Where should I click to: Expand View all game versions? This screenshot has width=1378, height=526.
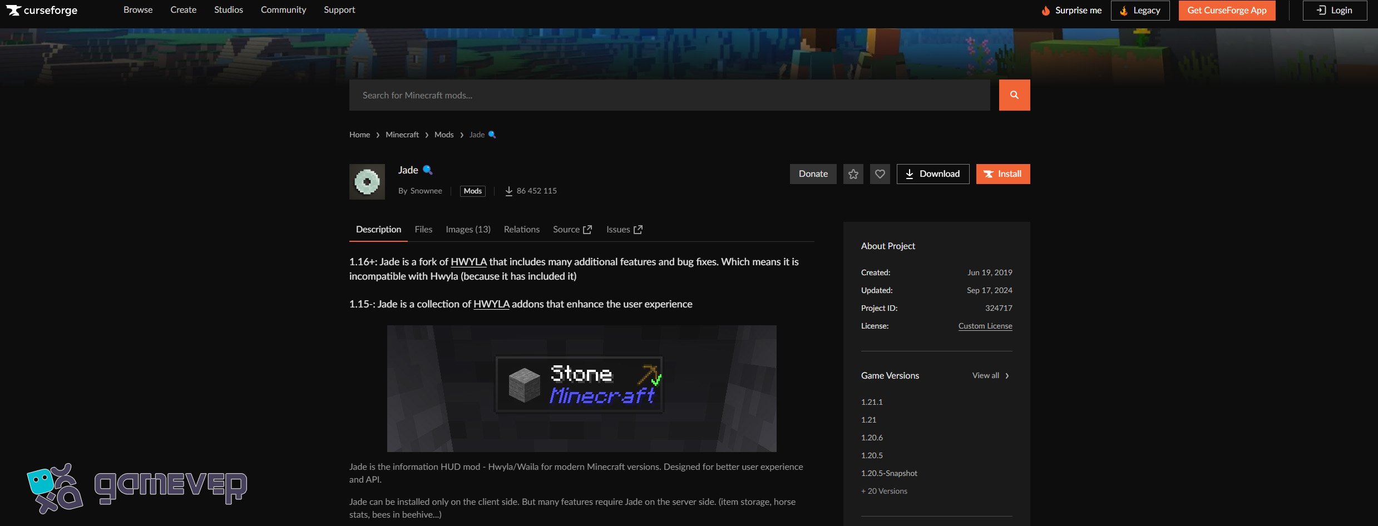[990, 376]
